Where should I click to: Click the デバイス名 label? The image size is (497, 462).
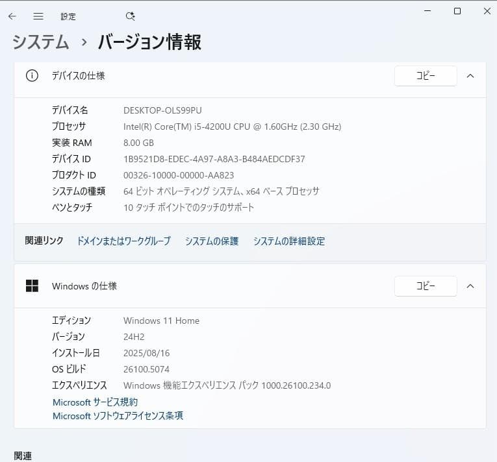pyautogui.click(x=70, y=110)
